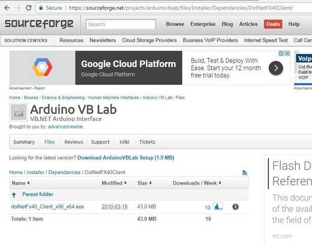Click the Google Cloud Platform ad banner

pos(150,68)
